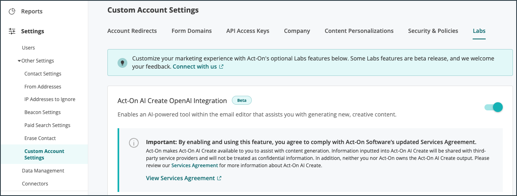The height and width of the screenshot is (196, 517).
Task: Open the Content Personalizations tab
Action: (359, 31)
